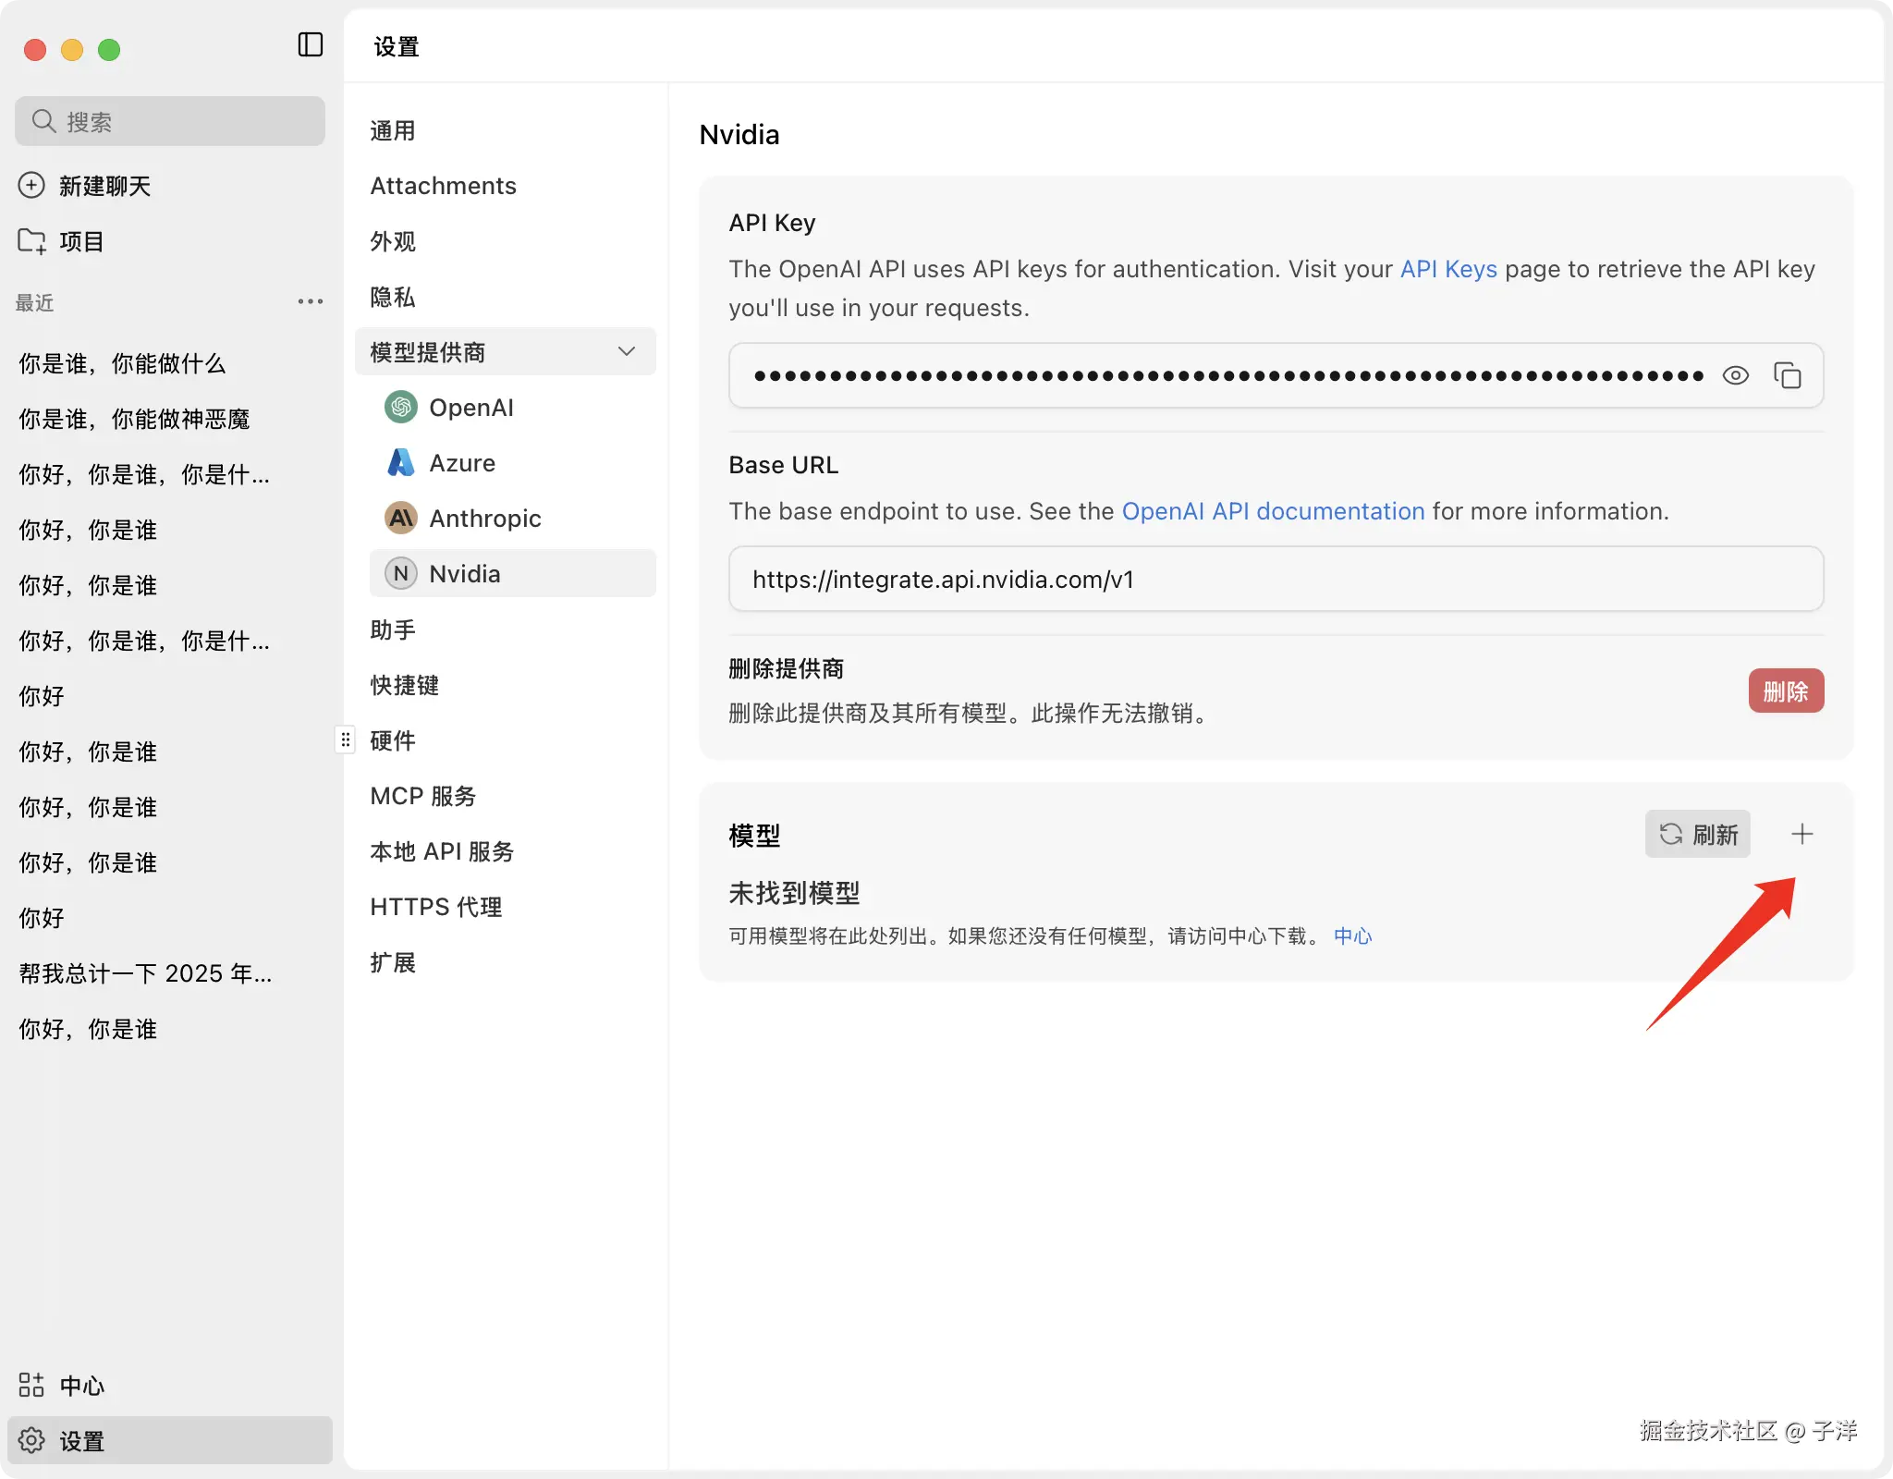Open the MCP 服务 settings tab

click(x=422, y=796)
